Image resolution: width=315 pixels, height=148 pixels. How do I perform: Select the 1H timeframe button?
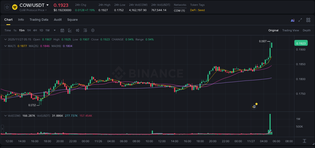click(x=29, y=30)
